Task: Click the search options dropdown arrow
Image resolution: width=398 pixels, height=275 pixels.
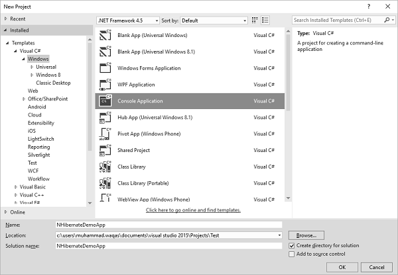Action: [393, 20]
